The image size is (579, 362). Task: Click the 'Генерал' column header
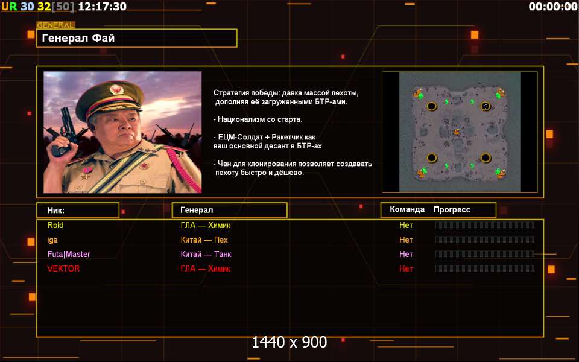point(230,210)
